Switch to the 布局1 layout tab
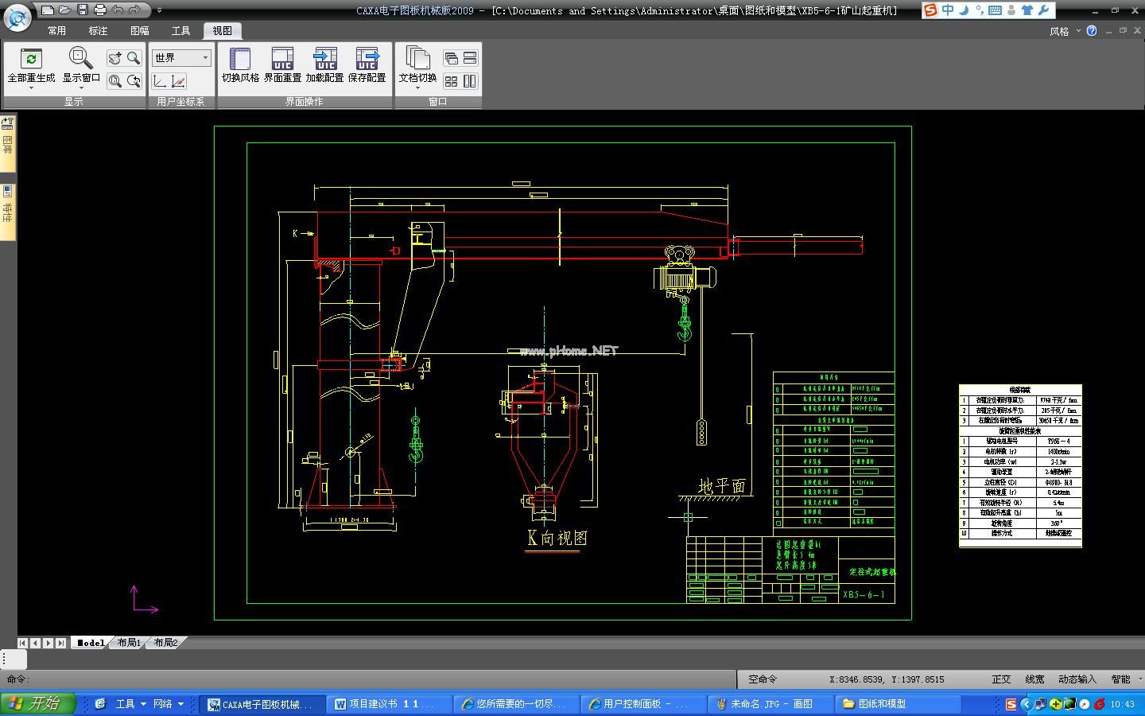The width and height of the screenshot is (1145, 716). [x=128, y=643]
